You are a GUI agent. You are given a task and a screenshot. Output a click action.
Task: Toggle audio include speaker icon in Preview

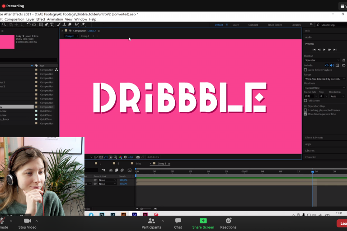[x=331, y=65]
